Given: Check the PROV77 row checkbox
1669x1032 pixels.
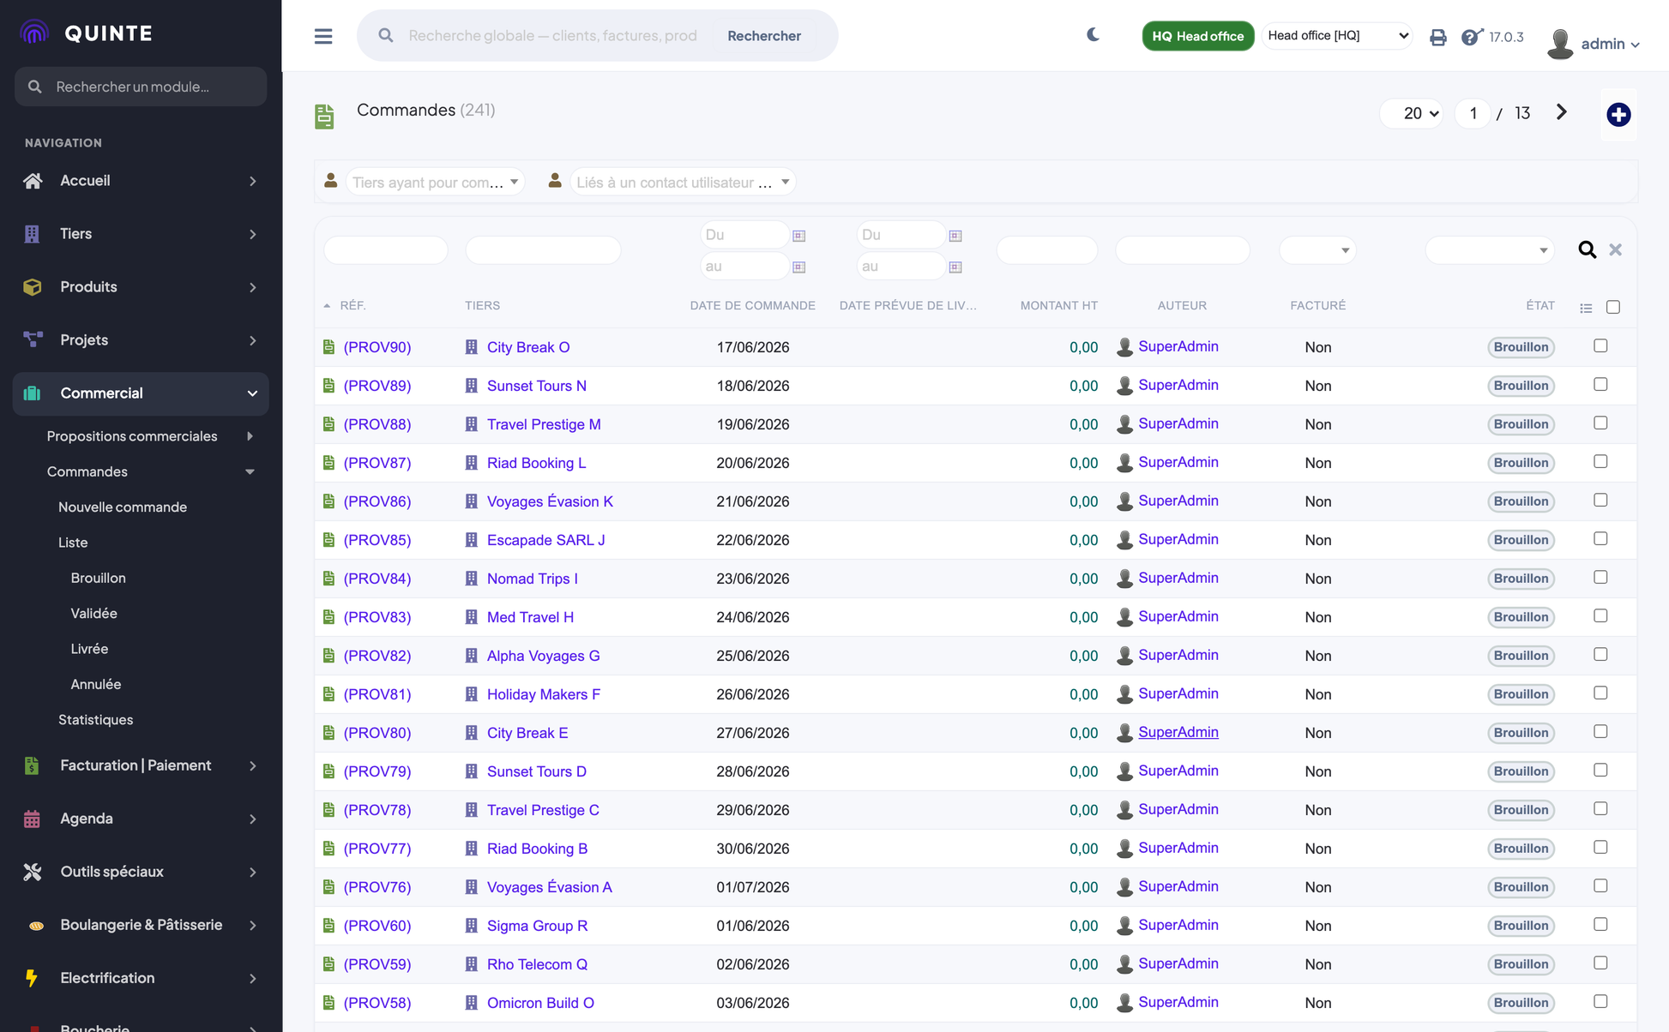Looking at the screenshot, I should (x=1600, y=847).
